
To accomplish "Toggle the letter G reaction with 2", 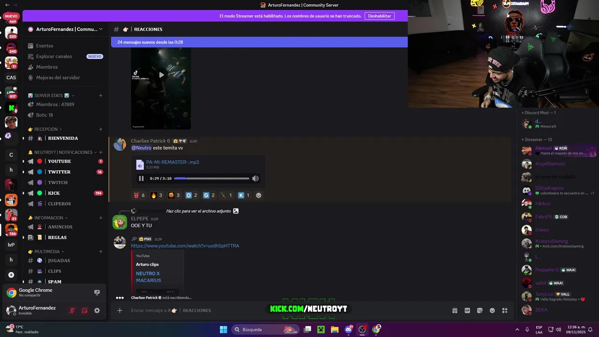I will point(209,195).
